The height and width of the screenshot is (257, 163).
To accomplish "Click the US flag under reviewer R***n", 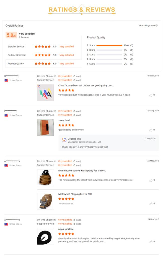I will tap(6, 80).
